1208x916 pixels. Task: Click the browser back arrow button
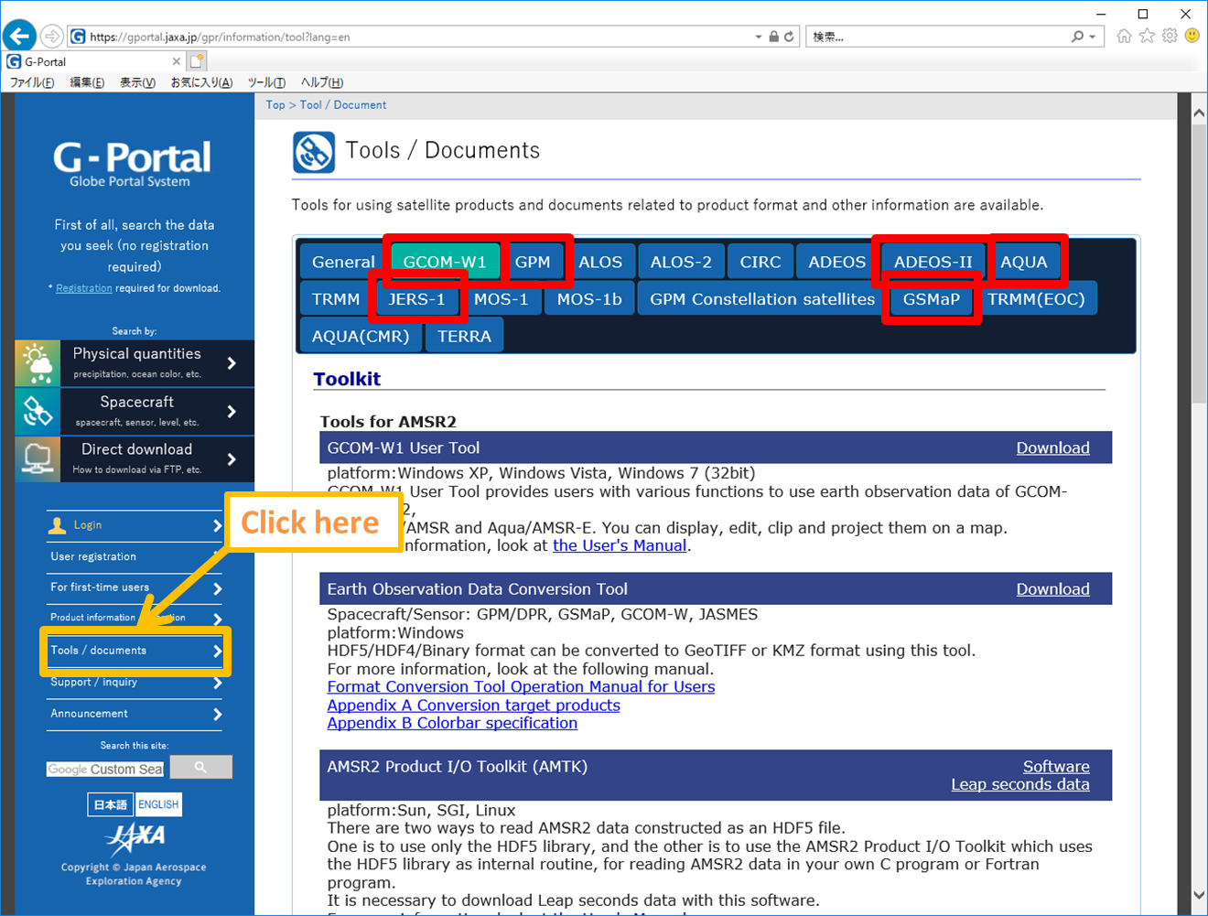[x=19, y=36]
